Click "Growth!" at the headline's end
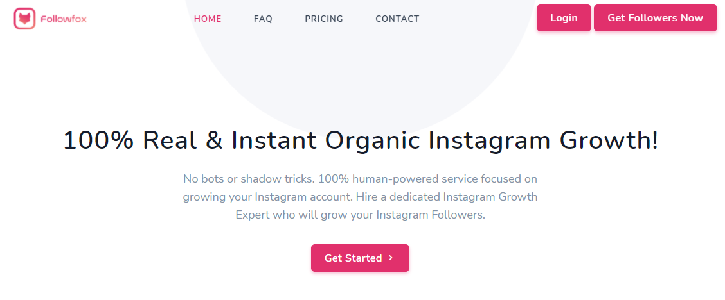Viewport: 725px width, 300px height. pos(609,140)
